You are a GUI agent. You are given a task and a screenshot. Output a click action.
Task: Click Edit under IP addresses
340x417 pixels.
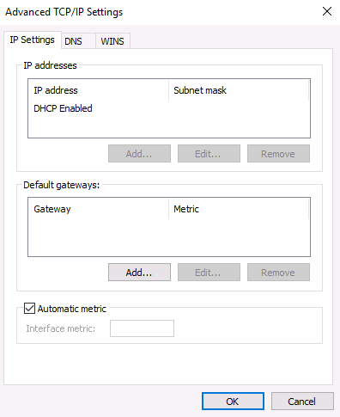(x=209, y=154)
